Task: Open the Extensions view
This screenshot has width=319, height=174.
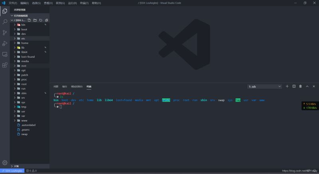Action: point(5,65)
